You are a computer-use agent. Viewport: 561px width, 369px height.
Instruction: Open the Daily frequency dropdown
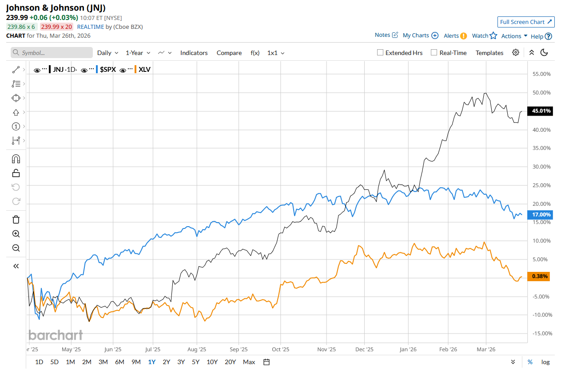(108, 52)
